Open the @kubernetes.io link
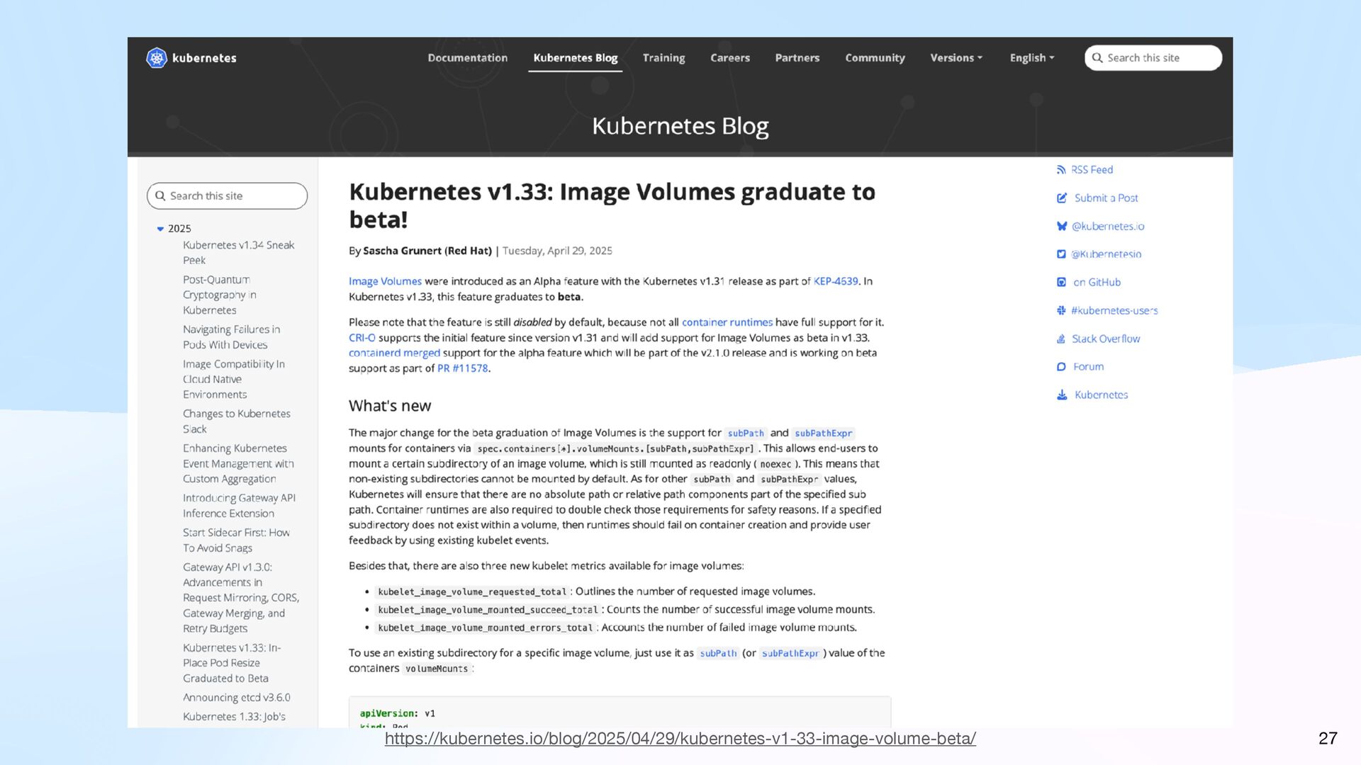 click(1107, 227)
